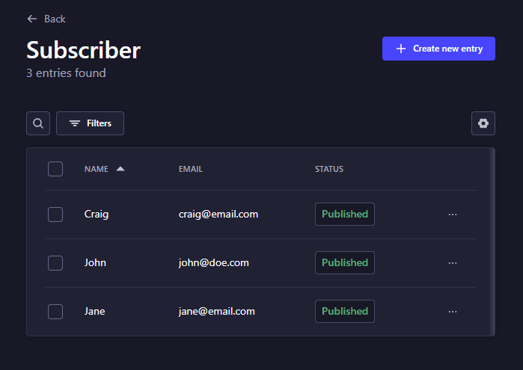Screen dimensions: 523x370
Task: Click the search magnifier icon
Action: coord(38,123)
